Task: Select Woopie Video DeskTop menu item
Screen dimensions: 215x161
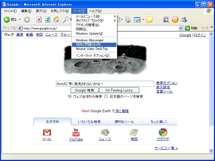Action: tap(94, 49)
